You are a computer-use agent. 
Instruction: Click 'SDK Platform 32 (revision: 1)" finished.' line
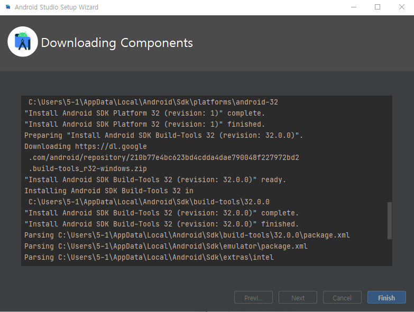(x=145, y=125)
